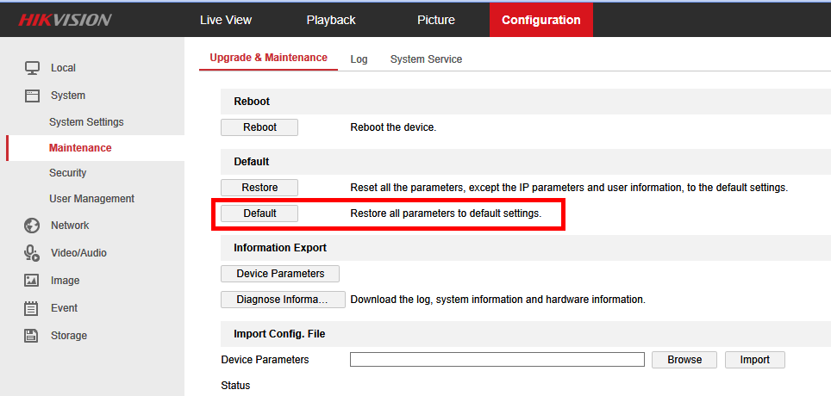
Task: Click Browse for the config file
Action: click(684, 360)
